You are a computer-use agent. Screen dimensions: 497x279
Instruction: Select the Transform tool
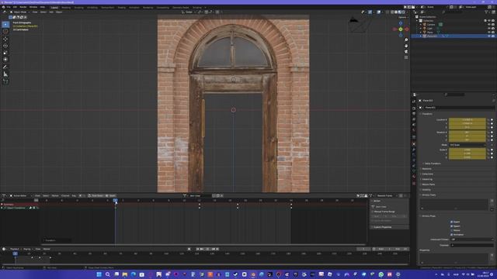click(5, 60)
